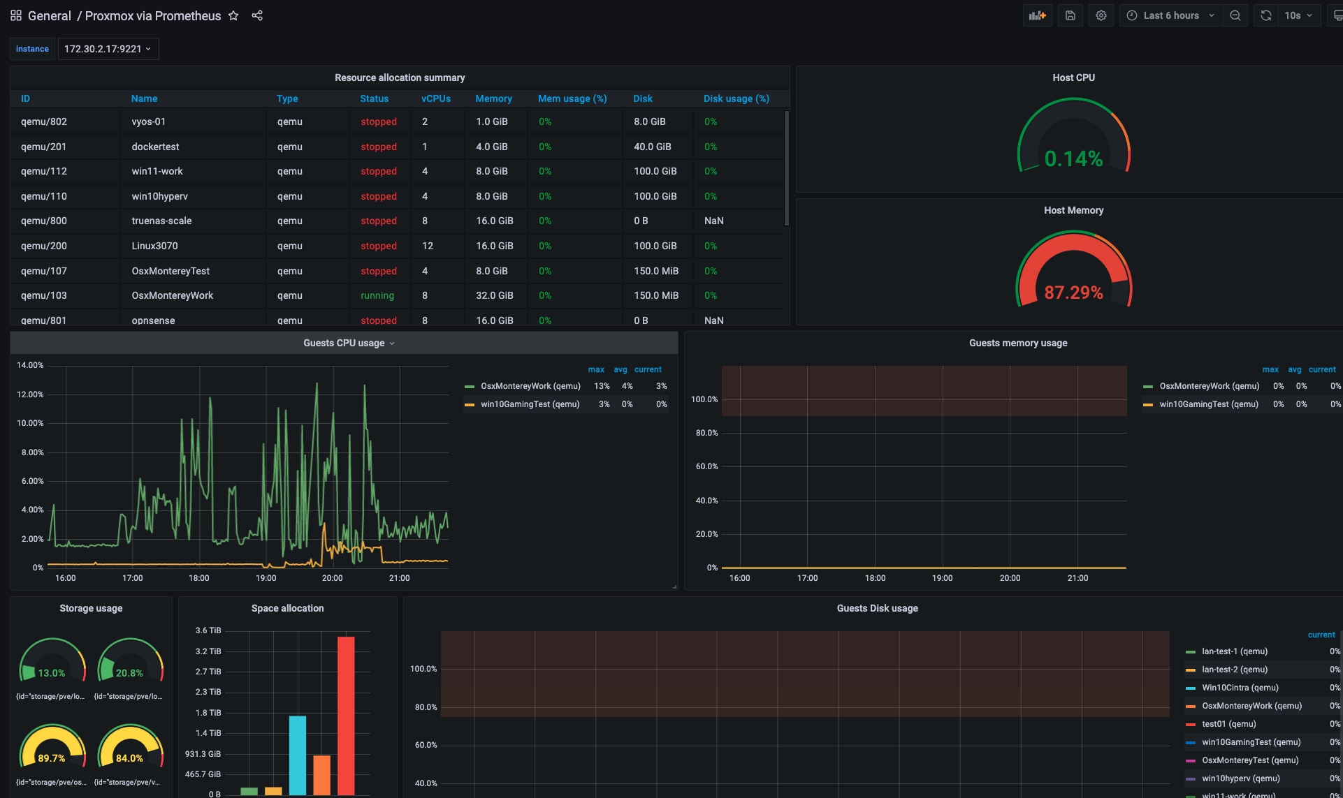Viewport: 1343px width, 798px height.
Task: Toggle test01 series in disk legend
Action: (1229, 724)
